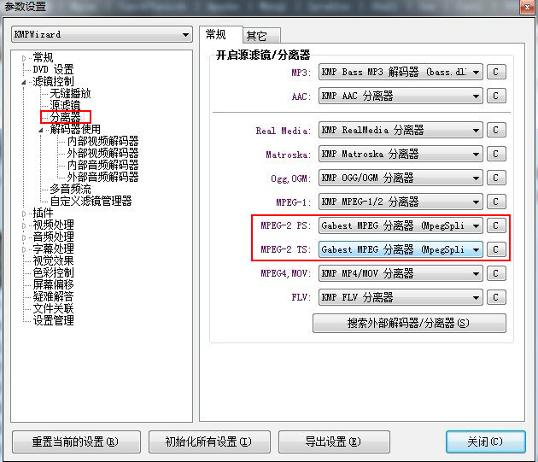
Task: Select 自定义滤镜管理器 tree item
Action: pos(91,202)
